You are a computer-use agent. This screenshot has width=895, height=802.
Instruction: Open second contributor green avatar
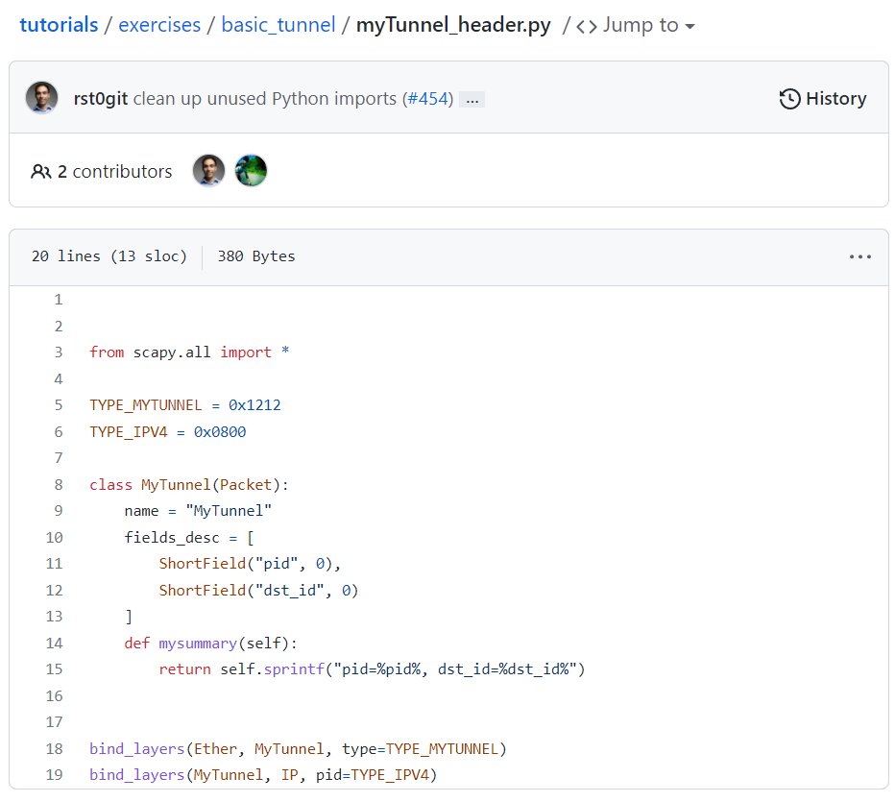pyautogui.click(x=251, y=171)
